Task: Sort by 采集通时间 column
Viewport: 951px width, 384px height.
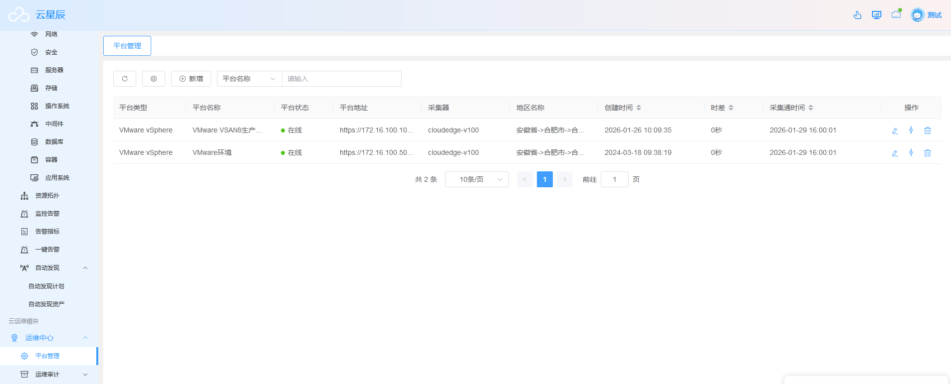Action: click(811, 108)
